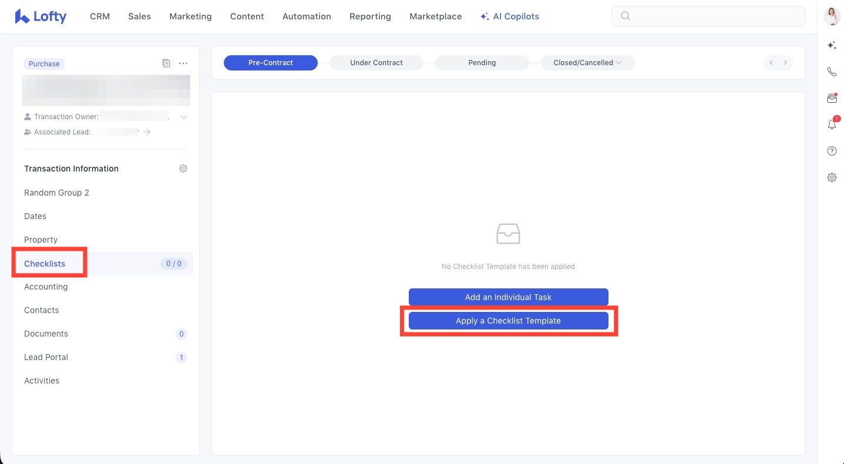
Task: Open the AI sparkle assistant icon
Action: [832, 45]
